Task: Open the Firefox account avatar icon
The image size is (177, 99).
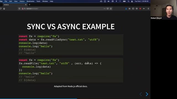Action: pyautogui.click(x=137, y=9)
